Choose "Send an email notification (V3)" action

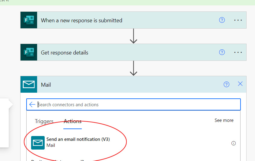(x=78, y=139)
